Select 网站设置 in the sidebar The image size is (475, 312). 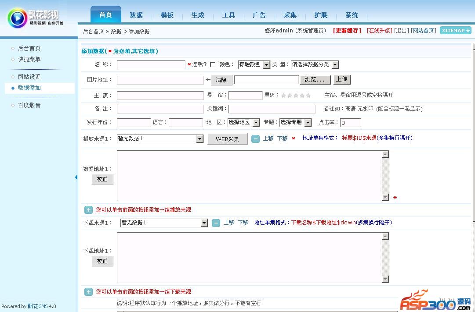(x=29, y=77)
